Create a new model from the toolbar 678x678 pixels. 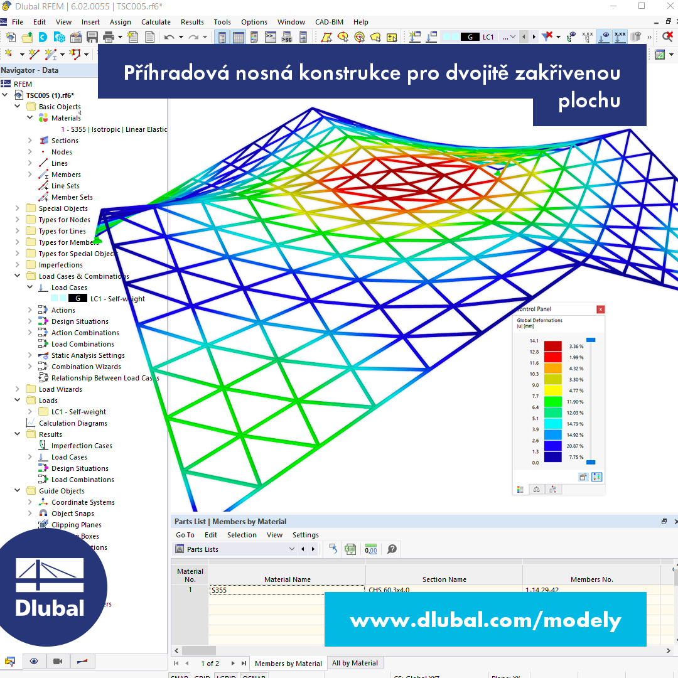point(11,37)
